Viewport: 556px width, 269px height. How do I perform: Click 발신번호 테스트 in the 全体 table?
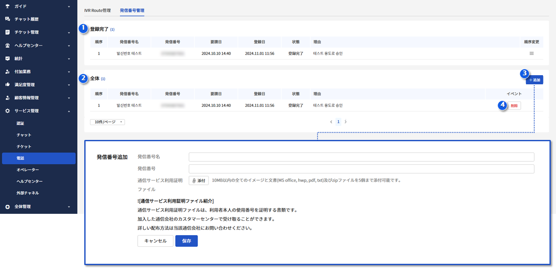[x=129, y=106]
